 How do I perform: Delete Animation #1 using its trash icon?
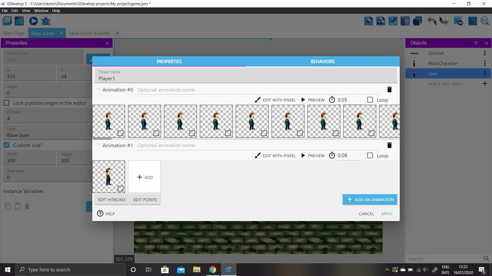pyautogui.click(x=389, y=145)
